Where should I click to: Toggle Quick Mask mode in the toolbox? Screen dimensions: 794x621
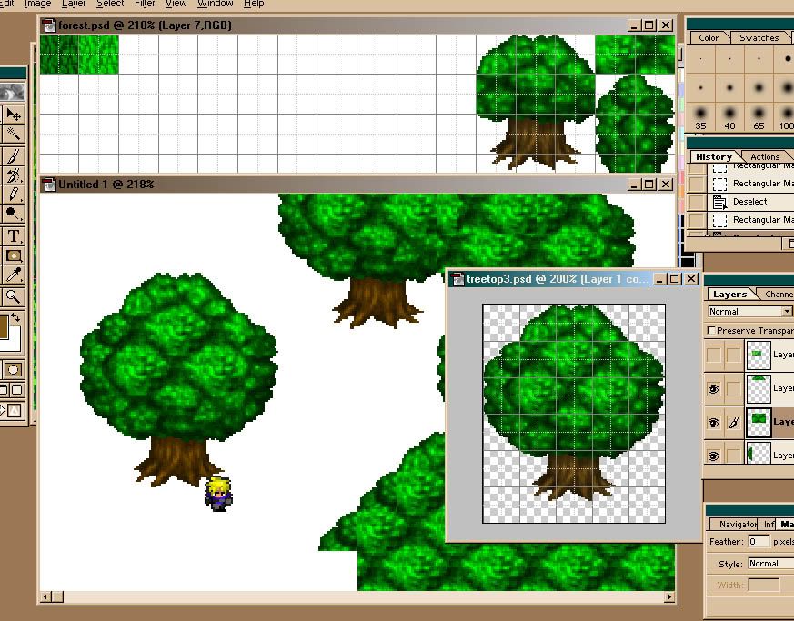(x=13, y=369)
